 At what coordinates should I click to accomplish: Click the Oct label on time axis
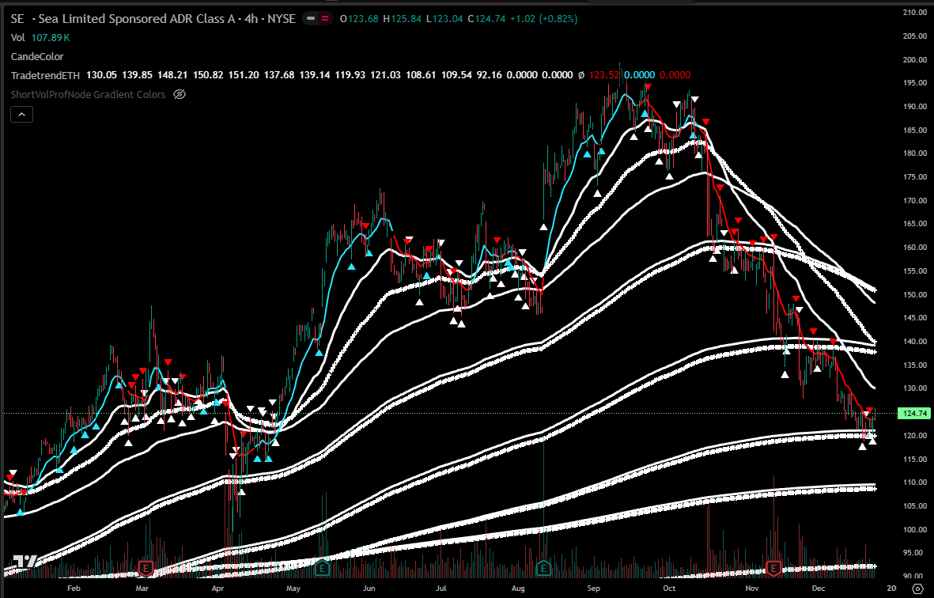(x=670, y=589)
